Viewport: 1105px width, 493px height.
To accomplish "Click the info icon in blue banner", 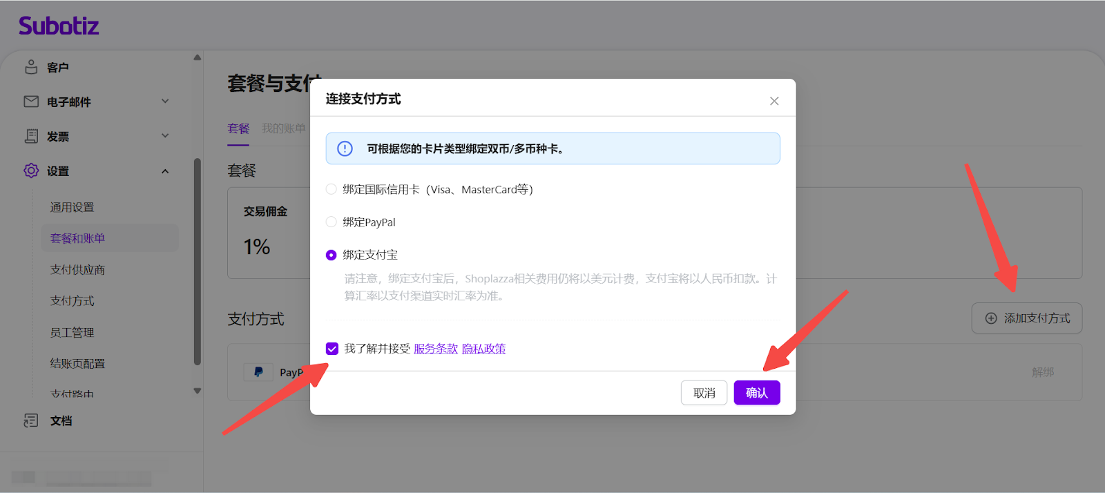I will 345,148.
